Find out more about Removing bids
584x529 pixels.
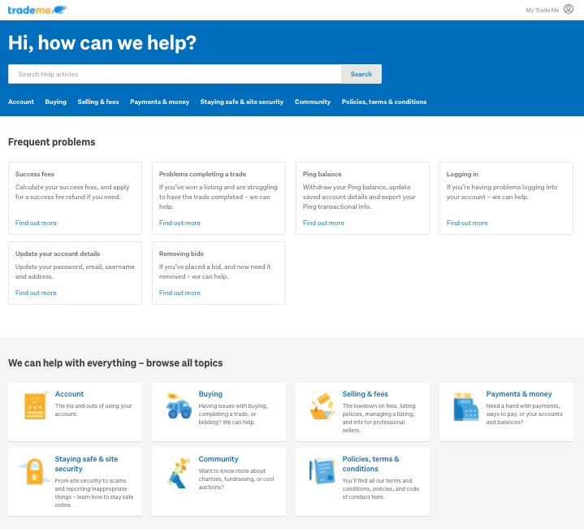180,293
